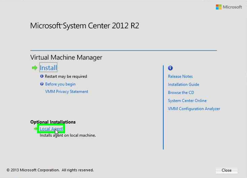Click the Virtual Machine Manager heading

(x=66, y=57)
